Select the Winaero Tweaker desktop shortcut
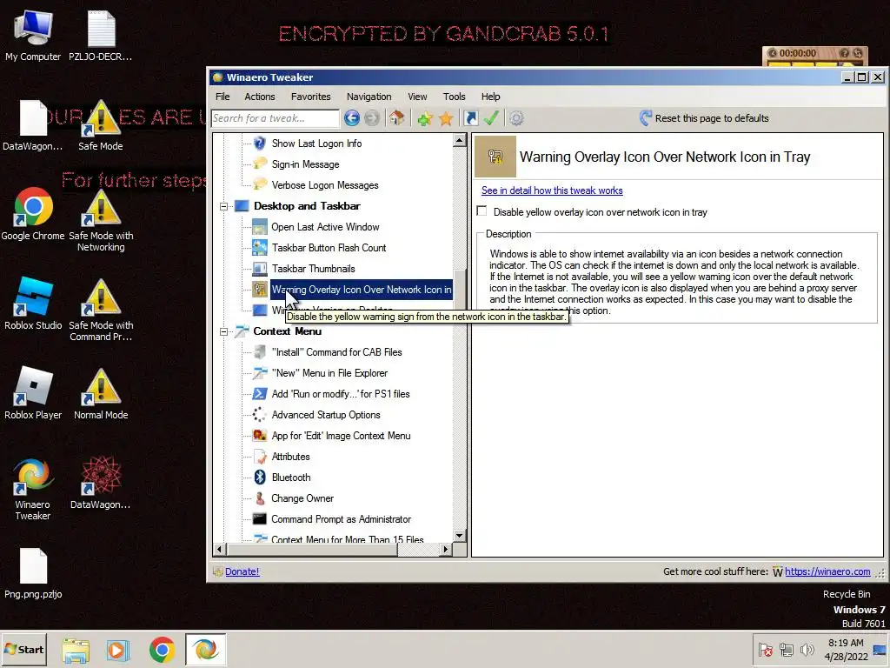Screen dimensions: 890x668 [x=33, y=489]
